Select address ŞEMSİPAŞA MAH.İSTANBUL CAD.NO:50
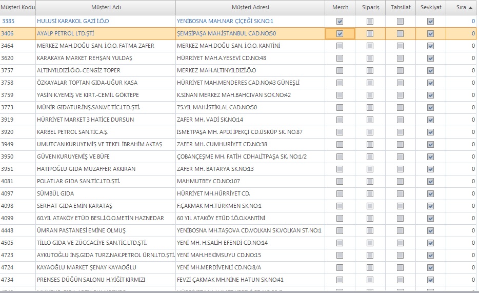Viewport: 479px width, 293px height. tap(250, 33)
